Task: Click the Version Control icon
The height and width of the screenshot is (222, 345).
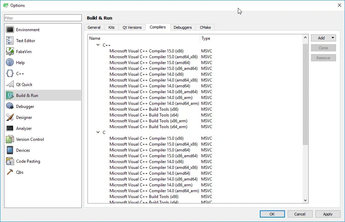Action: coord(10,139)
